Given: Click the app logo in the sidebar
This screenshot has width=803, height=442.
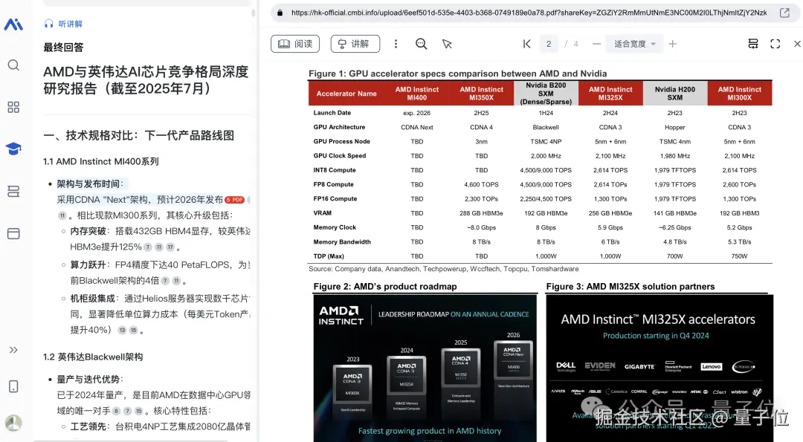Looking at the screenshot, I should (13, 24).
